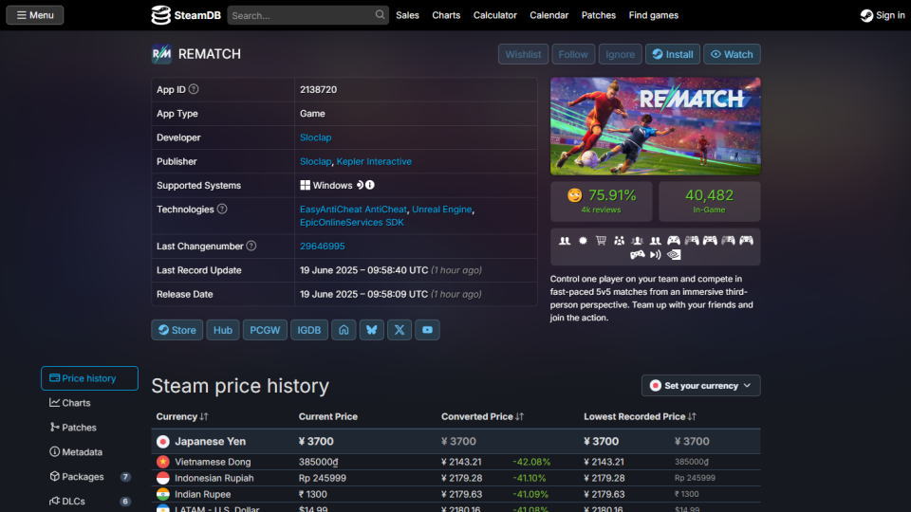Toggle the Watch eye button
911x512 pixels.
732,54
